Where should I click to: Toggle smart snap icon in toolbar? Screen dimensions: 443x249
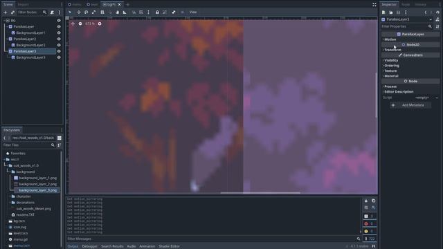[x=134, y=12]
